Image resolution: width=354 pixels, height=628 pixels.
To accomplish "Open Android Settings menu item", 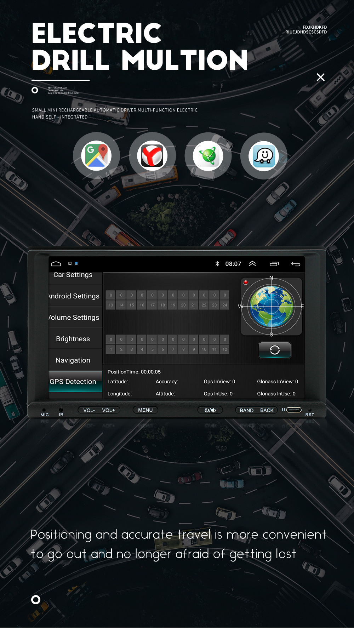I will (x=74, y=296).
